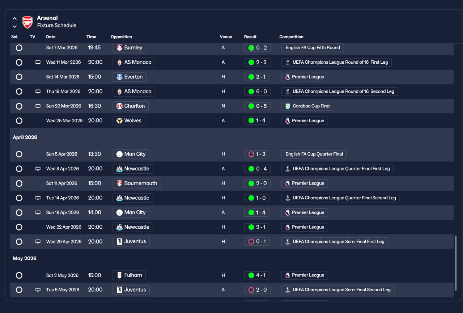Image resolution: width=463 pixels, height=313 pixels.
Task: Select the Everton fixture radio button
Action: pos(19,77)
